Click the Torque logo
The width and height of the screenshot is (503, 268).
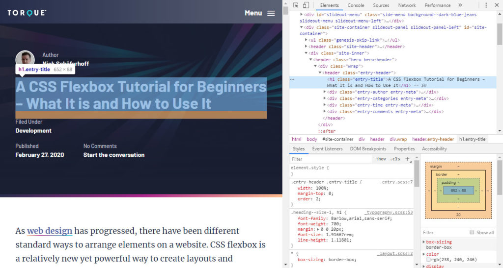(27, 13)
